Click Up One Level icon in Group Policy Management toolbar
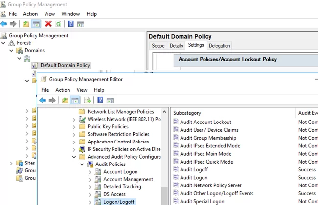318x205 pixels. point(26,24)
